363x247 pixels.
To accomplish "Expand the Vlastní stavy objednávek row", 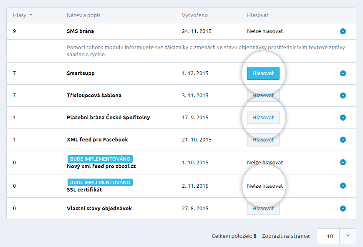I will pos(343,209).
